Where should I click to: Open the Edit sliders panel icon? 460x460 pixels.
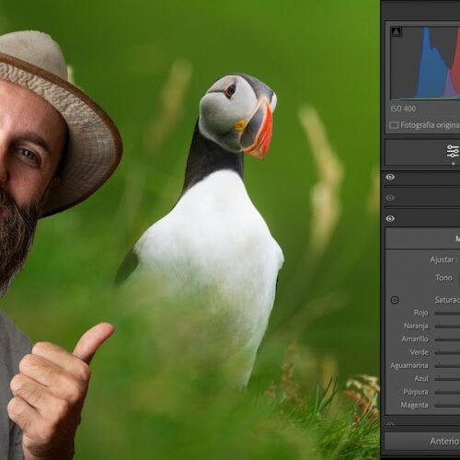click(454, 152)
